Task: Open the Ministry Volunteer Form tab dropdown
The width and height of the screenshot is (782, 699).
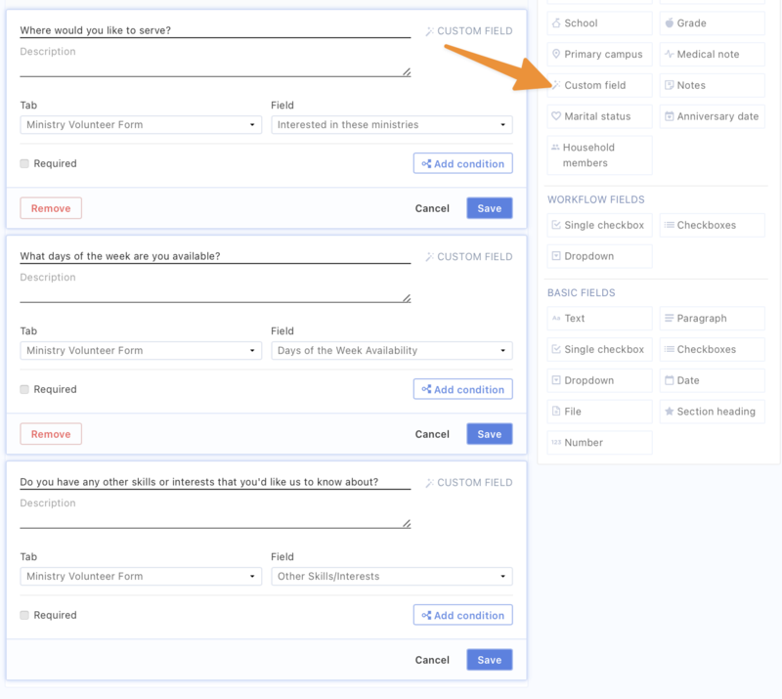Action: click(140, 124)
